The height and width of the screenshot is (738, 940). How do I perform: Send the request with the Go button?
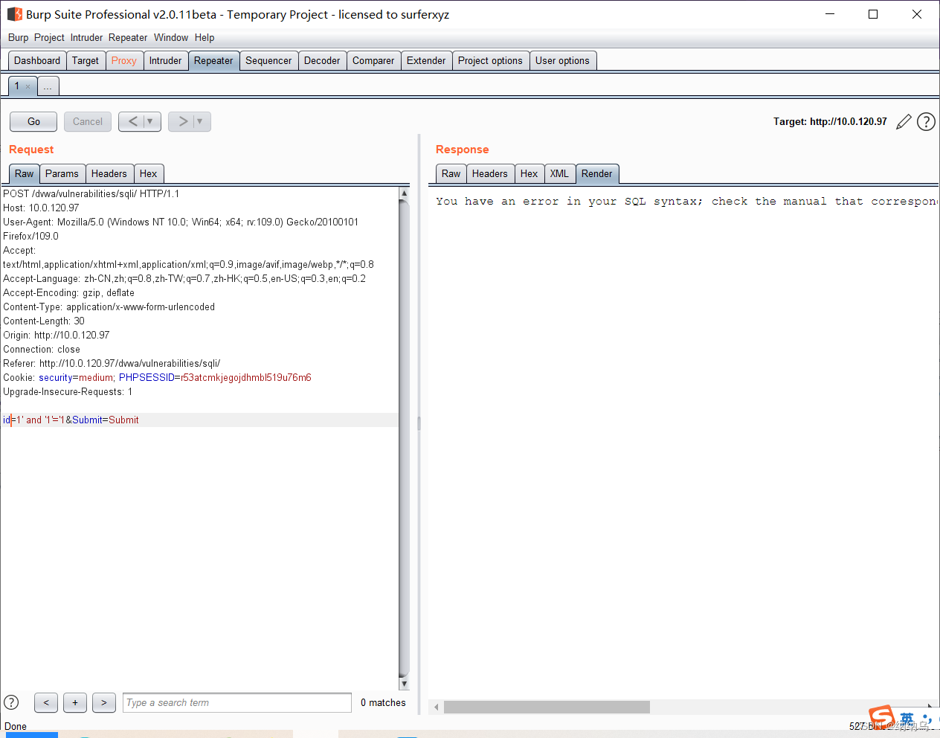(x=33, y=121)
